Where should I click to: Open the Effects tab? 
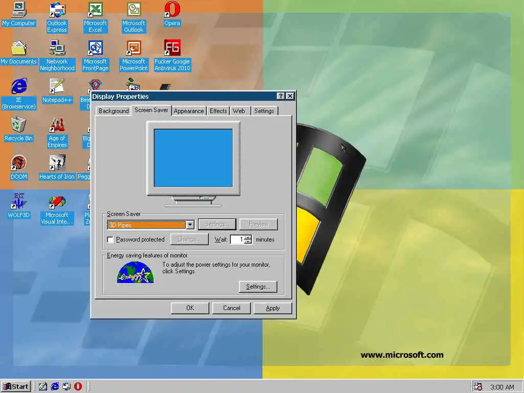click(218, 111)
